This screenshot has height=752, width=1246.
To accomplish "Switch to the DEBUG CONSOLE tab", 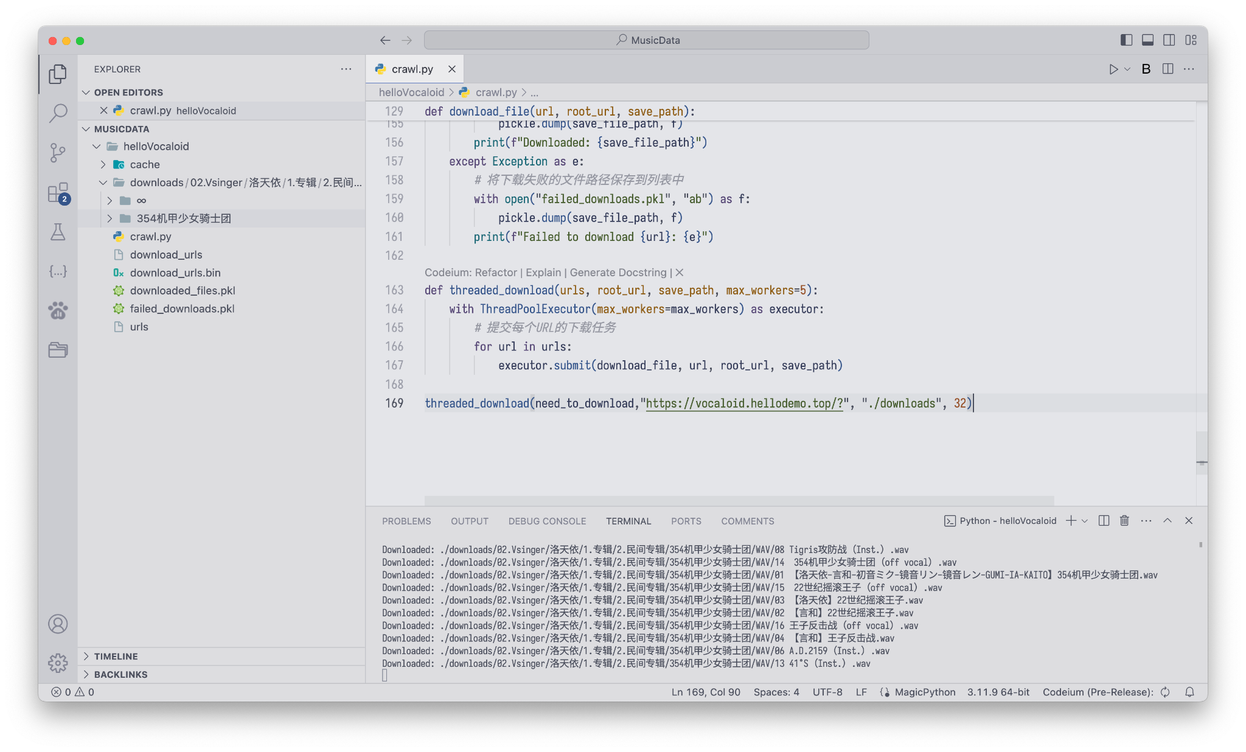I will tap(547, 521).
